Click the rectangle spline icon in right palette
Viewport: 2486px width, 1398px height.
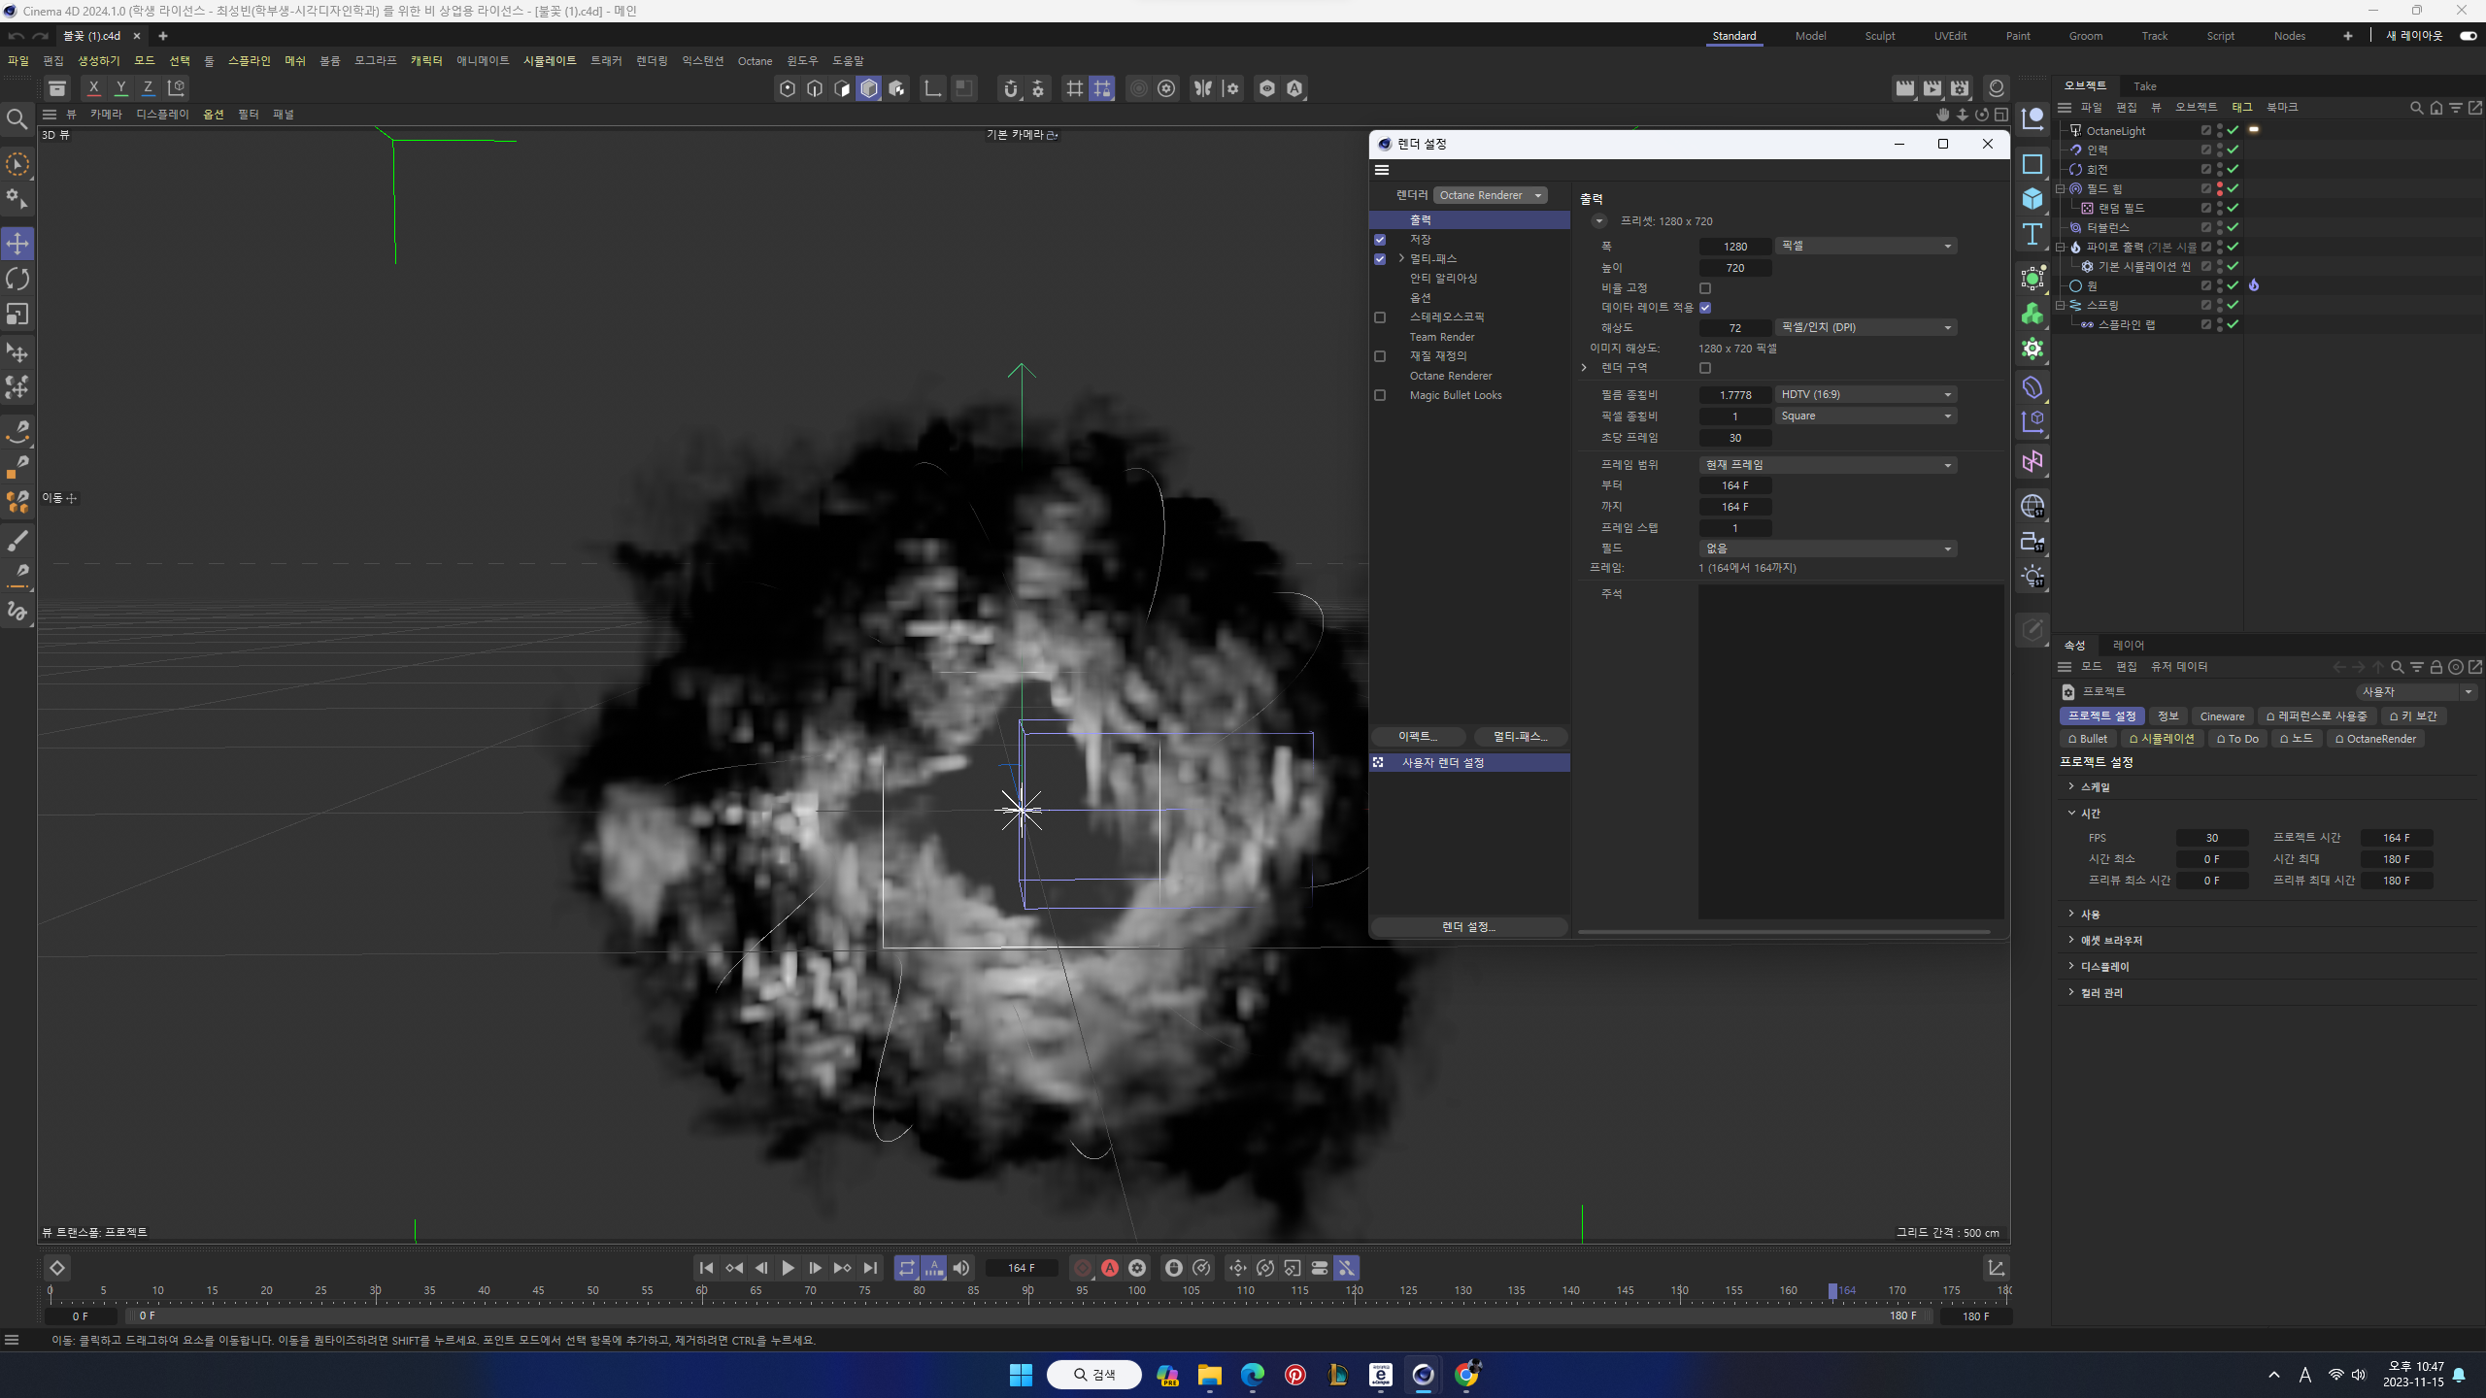tap(2032, 164)
